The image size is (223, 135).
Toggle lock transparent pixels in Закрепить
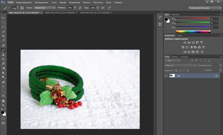click(176, 70)
